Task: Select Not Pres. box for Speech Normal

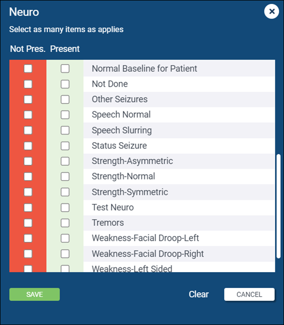Action: [x=28, y=115]
